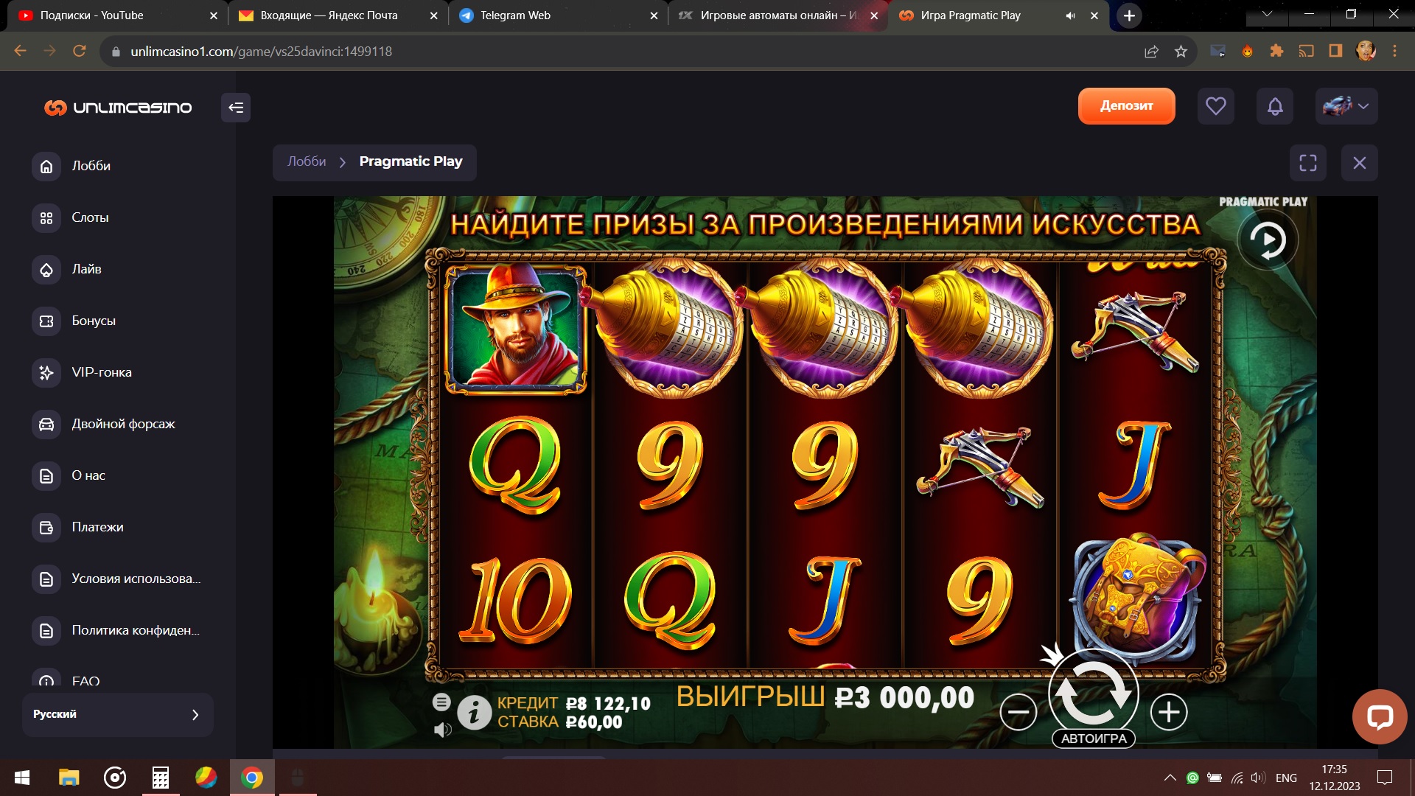Spin the reels with the spin button
Viewport: 1415px width, 796px height.
coord(1094,693)
